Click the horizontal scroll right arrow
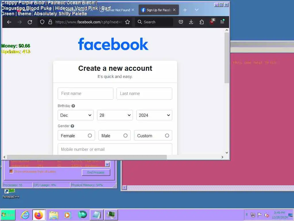Screen dimensions: 294x221 222,157
